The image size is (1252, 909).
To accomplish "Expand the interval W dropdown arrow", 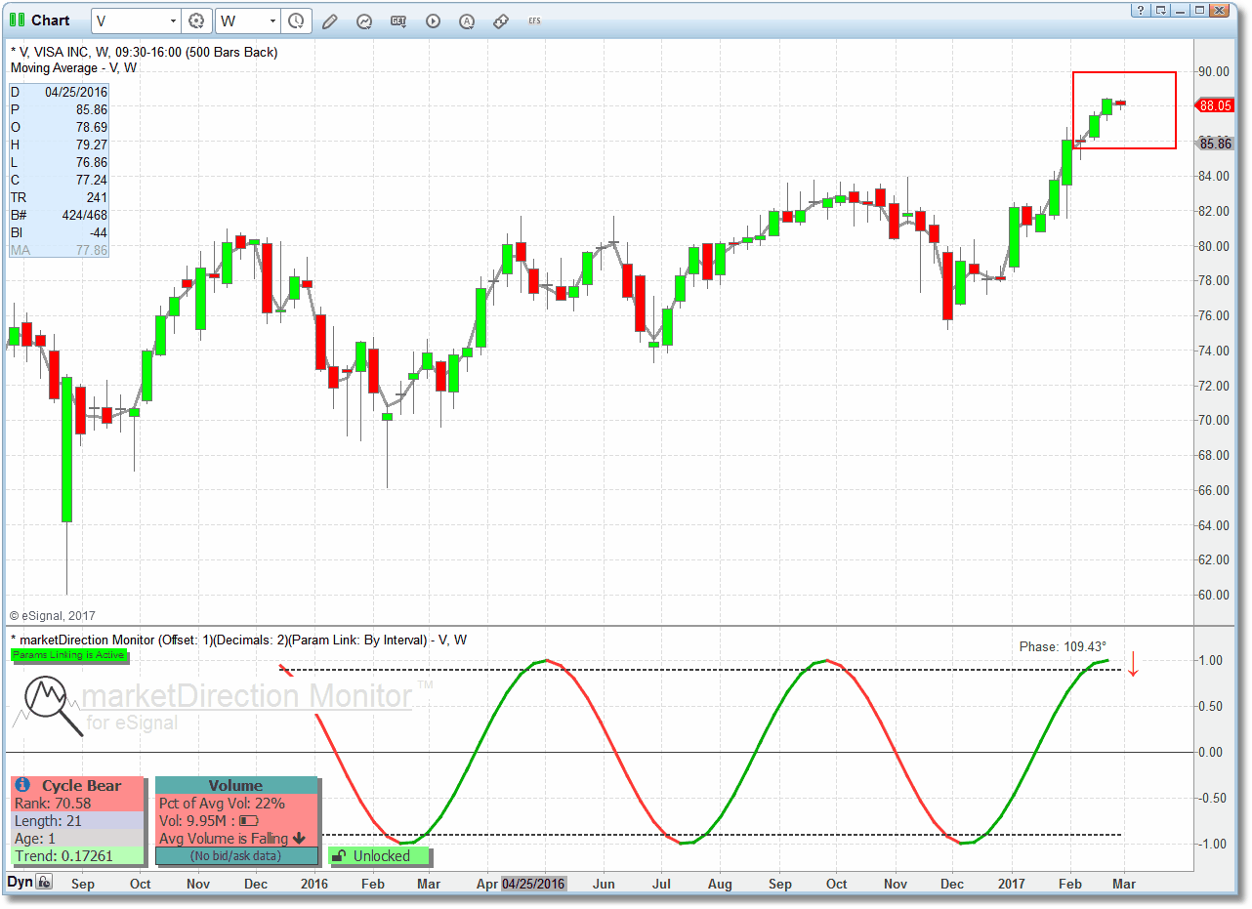I will 271,21.
